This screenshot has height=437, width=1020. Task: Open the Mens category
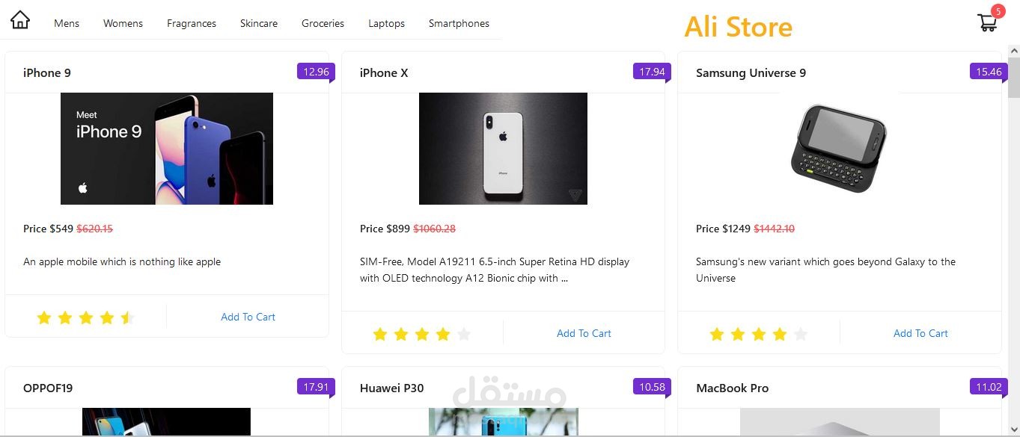[67, 23]
